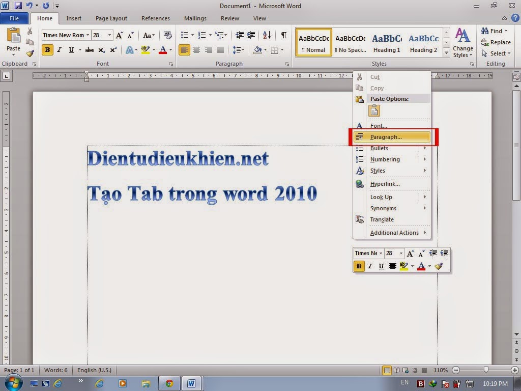
Task: Open the font name dropdown showing Times New Rom
Action: point(88,35)
